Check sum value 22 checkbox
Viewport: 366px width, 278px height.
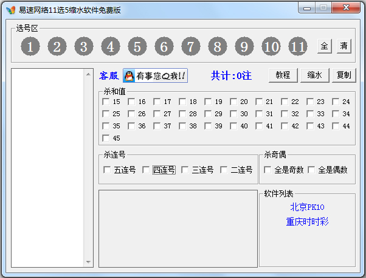click(285, 102)
